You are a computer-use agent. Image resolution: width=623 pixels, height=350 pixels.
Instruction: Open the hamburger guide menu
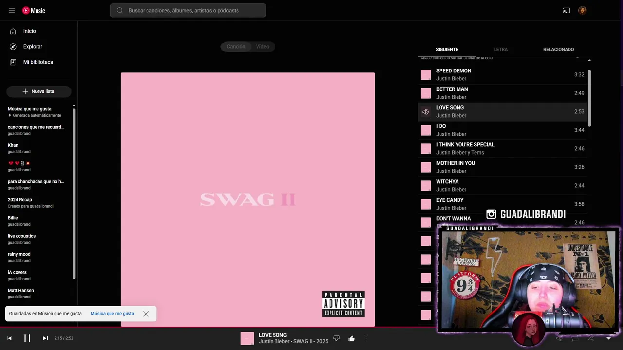[12, 10]
